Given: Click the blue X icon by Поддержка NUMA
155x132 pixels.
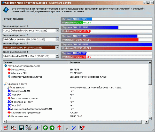Looking at the screenshot, I should coord(9,91).
